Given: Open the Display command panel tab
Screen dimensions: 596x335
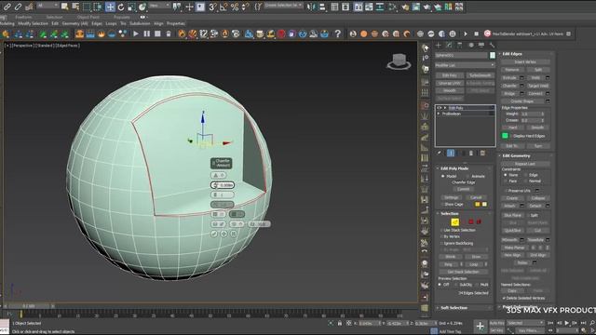Looking at the screenshot, I should coord(481,46).
